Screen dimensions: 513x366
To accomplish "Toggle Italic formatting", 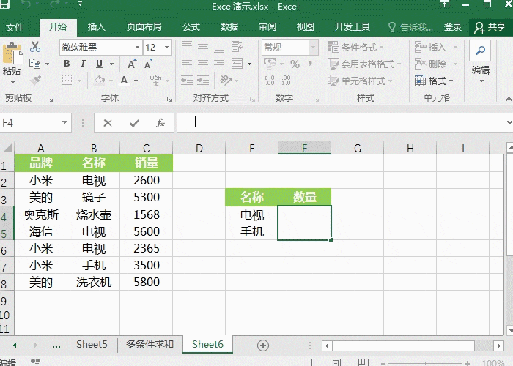I will coord(83,64).
